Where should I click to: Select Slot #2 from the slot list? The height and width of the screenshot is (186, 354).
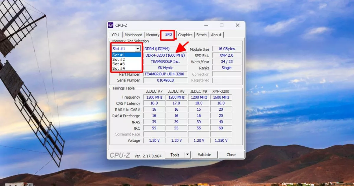click(x=119, y=59)
